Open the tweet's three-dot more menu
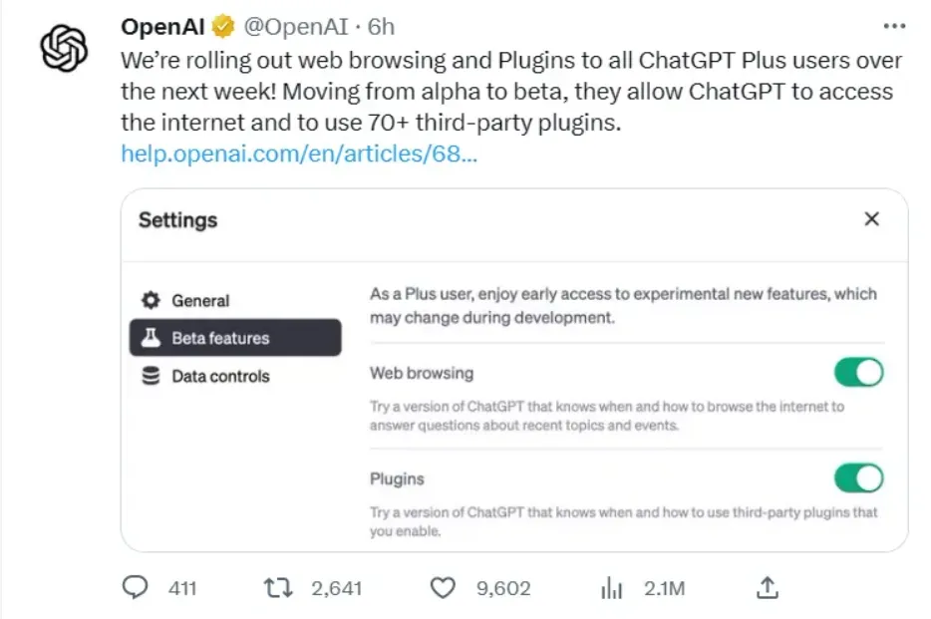The width and height of the screenshot is (931, 619). tap(895, 26)
